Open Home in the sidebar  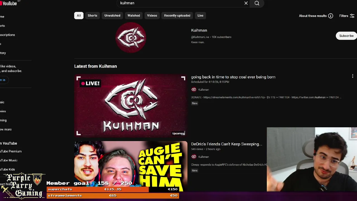[x=2, y=17]
